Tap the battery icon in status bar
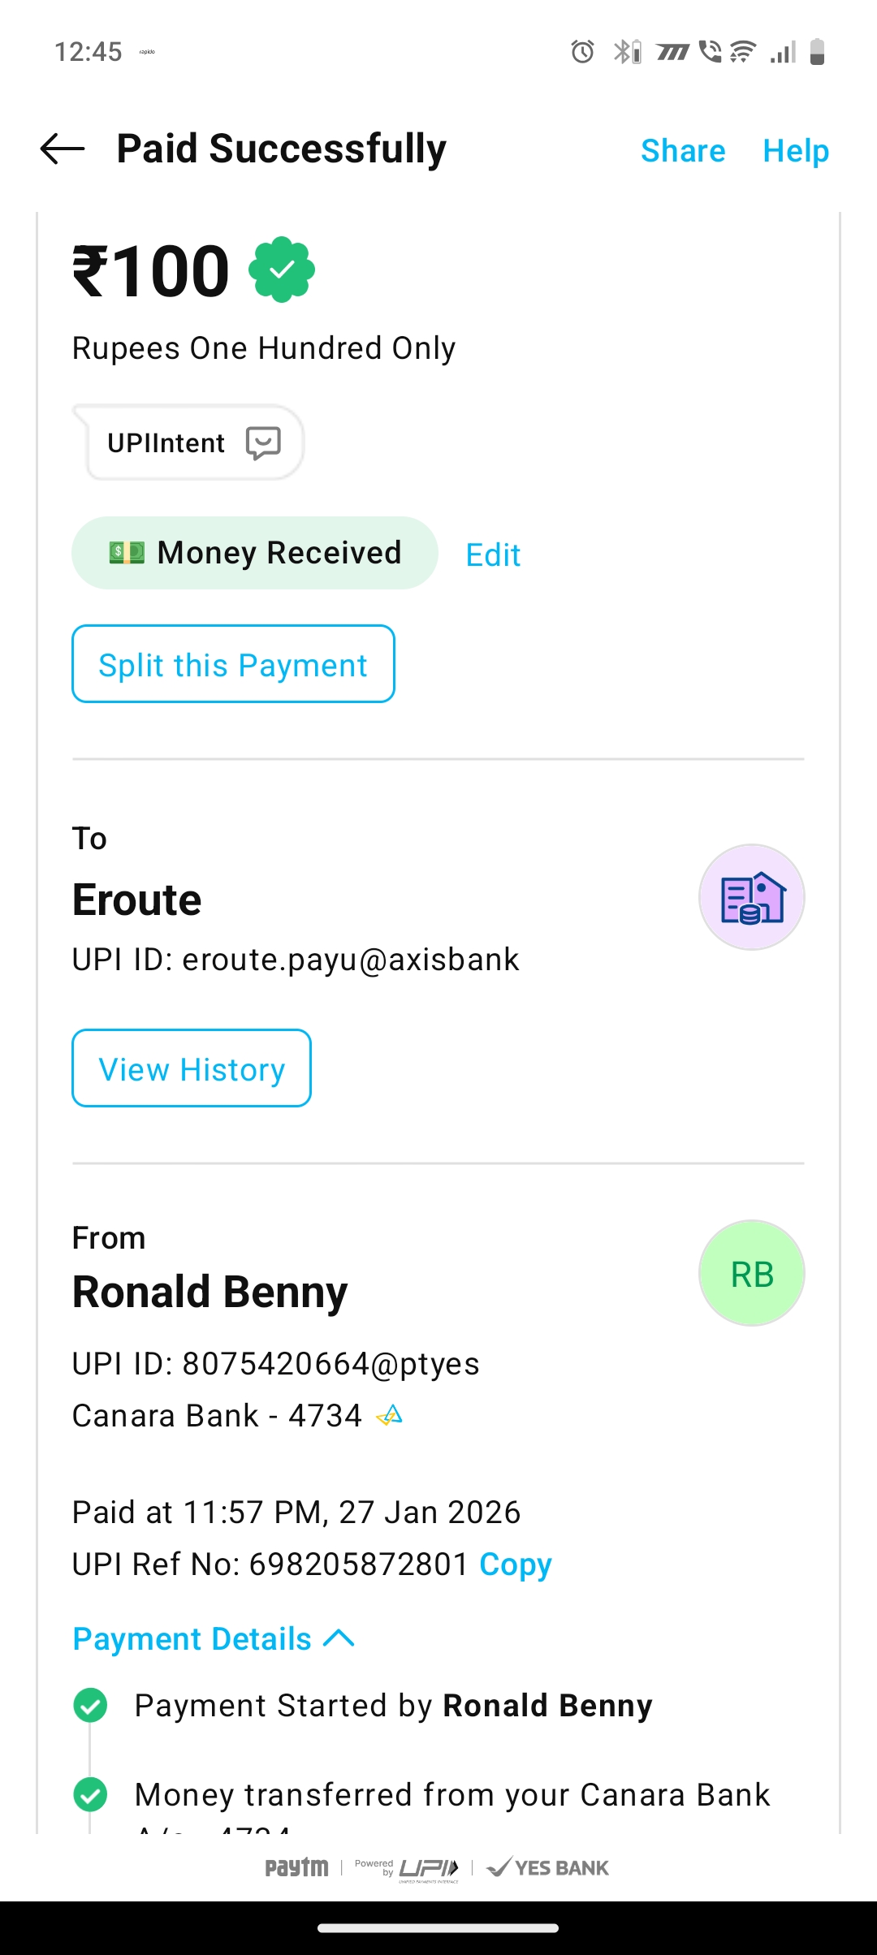 pyautogui.click(x=817, y=52)
